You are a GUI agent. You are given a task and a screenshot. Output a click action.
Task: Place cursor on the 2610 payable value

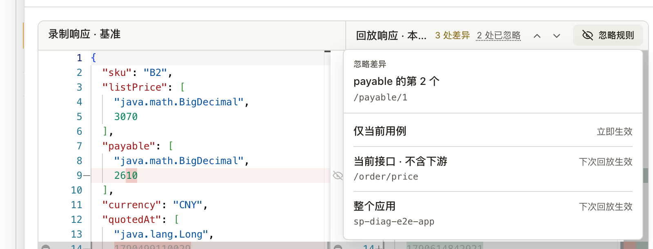pyautogui.click(x=126, y=176)
